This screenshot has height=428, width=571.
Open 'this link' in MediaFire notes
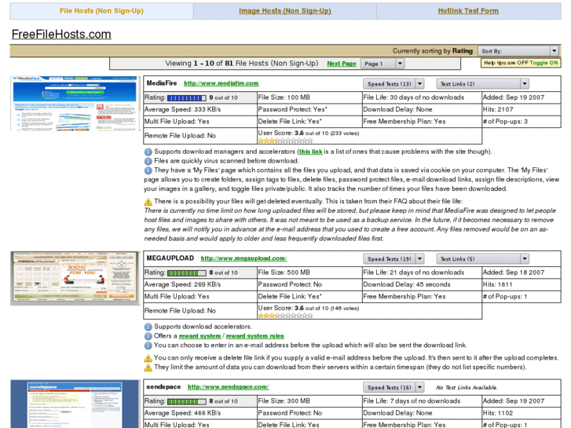310,152
